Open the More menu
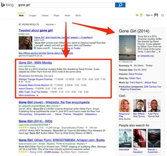This screenshot has width=167, height=156. (78, 15)
